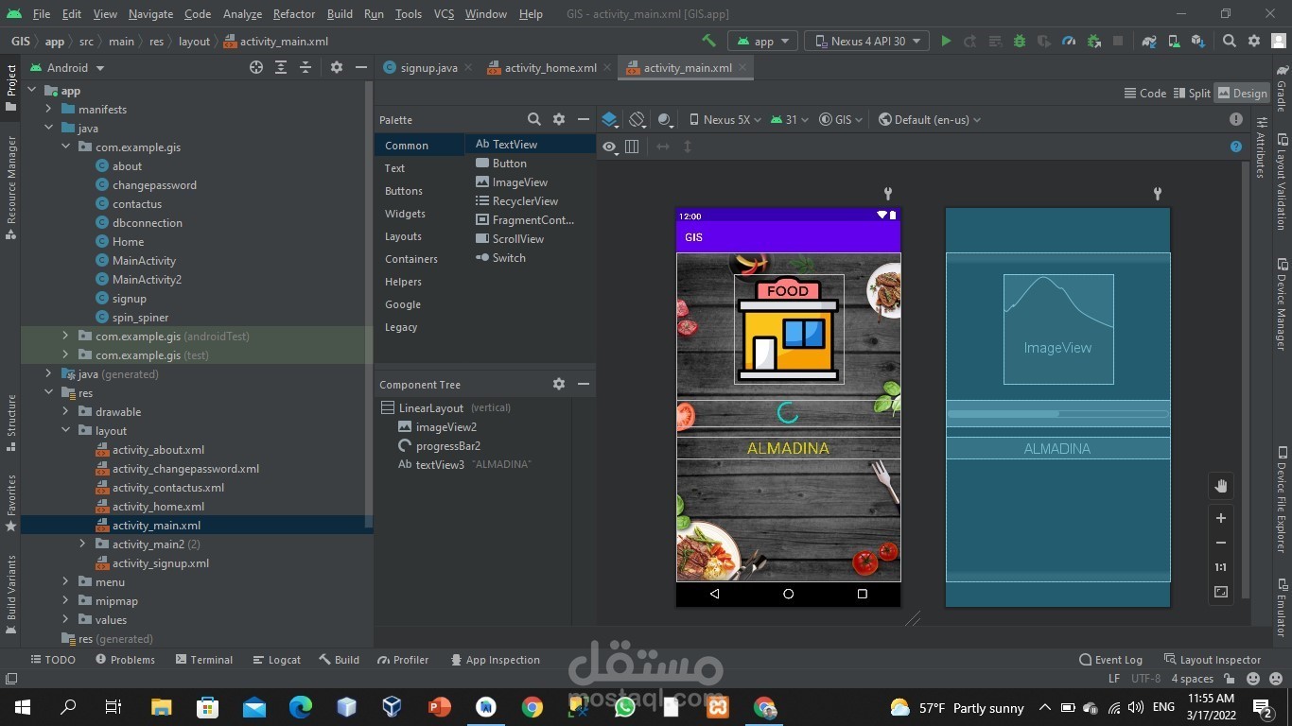Toggle night mode for the preview
Image resolution: width=1292 pixels, height=726 pixels.
click(x=665, y=119)
